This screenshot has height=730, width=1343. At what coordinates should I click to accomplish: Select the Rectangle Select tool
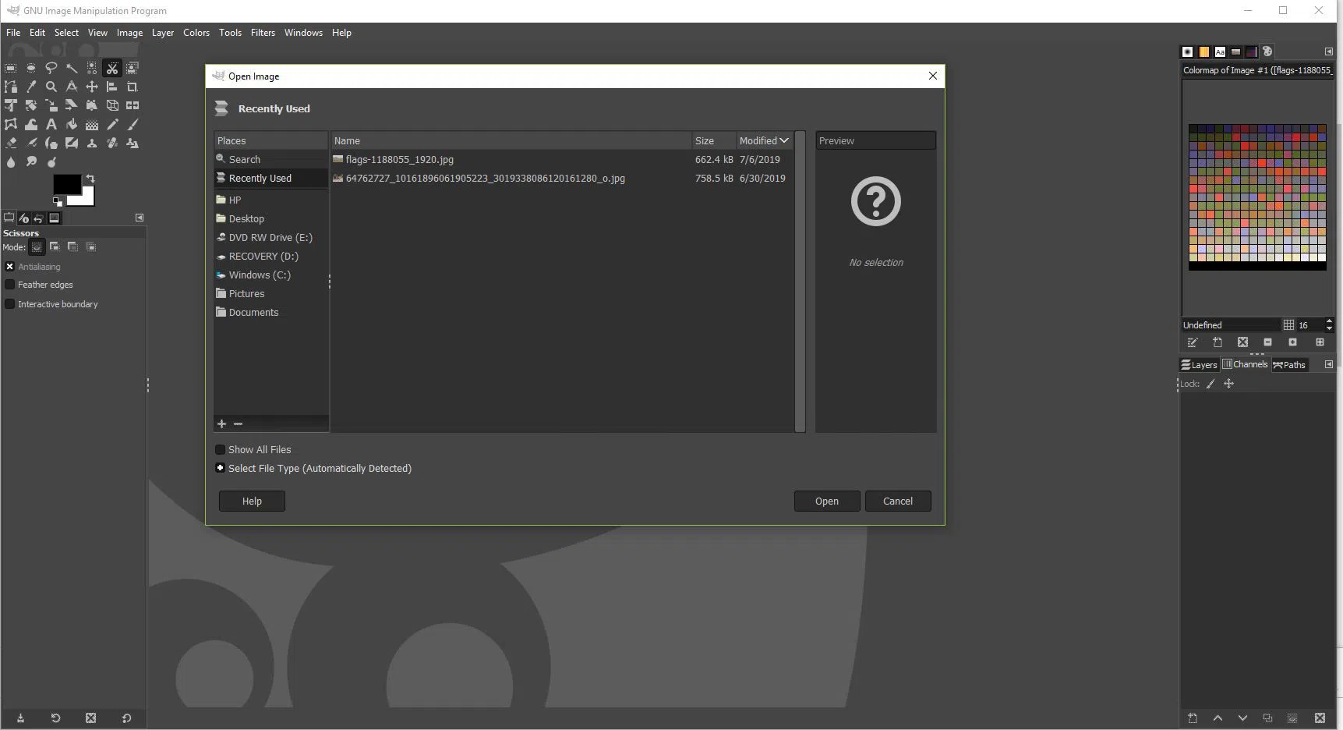click(11, 69)
